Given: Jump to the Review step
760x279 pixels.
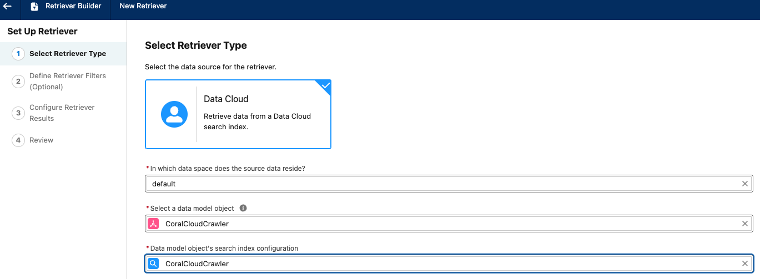Looking at the screenshot, I should pos(41,140).
